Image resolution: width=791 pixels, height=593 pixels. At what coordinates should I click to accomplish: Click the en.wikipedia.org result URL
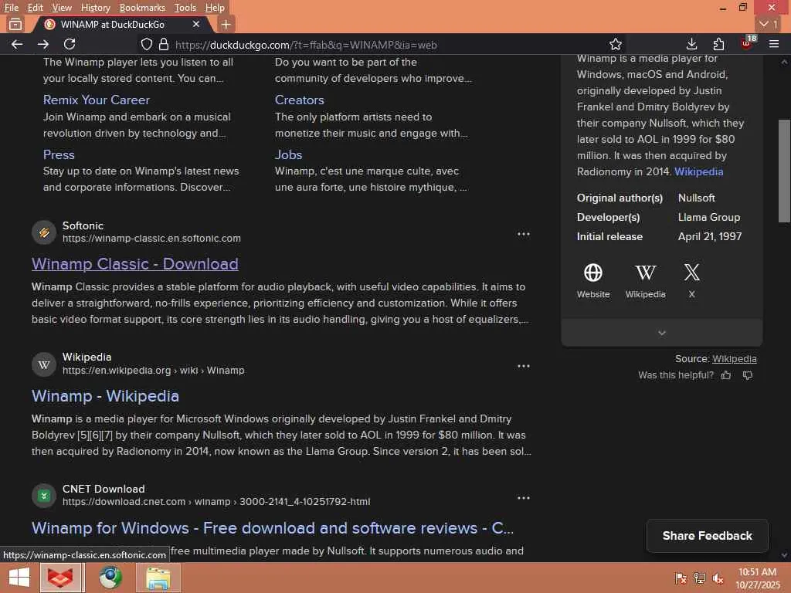click(x=154, y=370)
